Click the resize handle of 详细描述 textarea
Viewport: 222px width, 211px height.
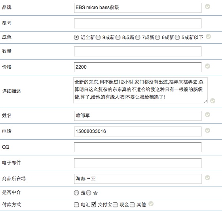[x=206, y=101]
